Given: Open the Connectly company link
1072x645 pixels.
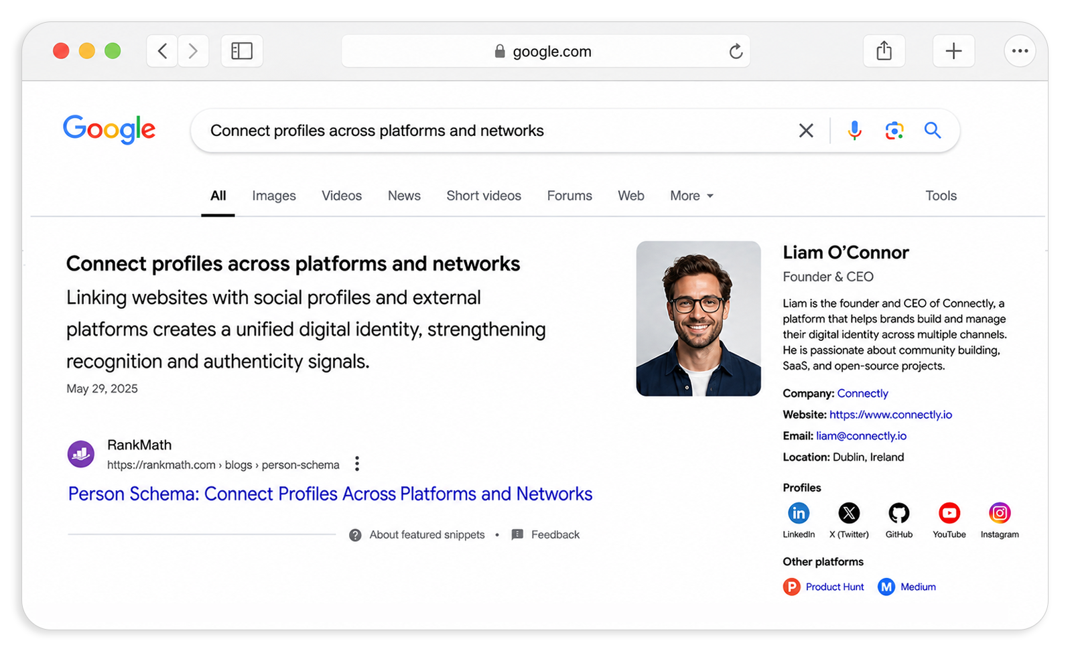Looking at the screenshot, I should 862,393.
